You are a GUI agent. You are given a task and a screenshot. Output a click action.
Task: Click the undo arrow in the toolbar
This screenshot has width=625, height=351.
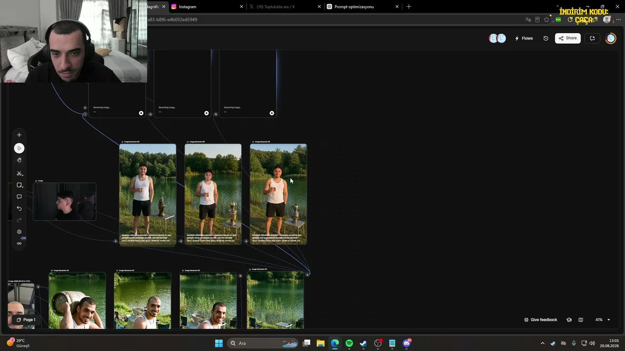(x=19, y=208)
